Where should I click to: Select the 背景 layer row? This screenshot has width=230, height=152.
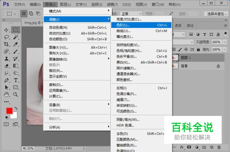tap(198, 66)
